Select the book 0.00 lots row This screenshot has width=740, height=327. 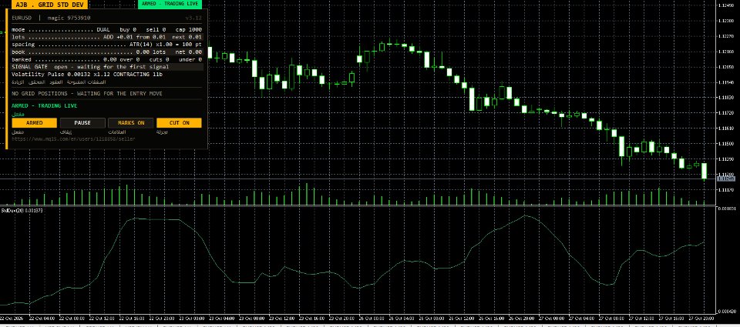pos(106,52)
